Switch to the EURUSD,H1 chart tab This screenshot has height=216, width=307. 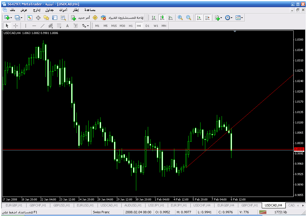click(85, 205)
